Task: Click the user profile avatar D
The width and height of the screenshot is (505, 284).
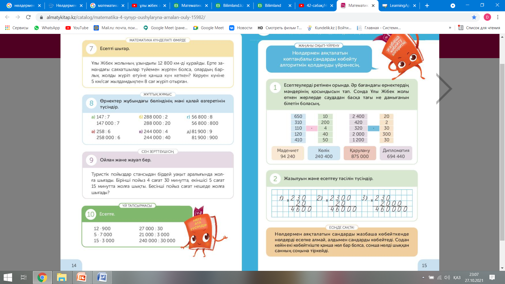Action: pos(487,17)
